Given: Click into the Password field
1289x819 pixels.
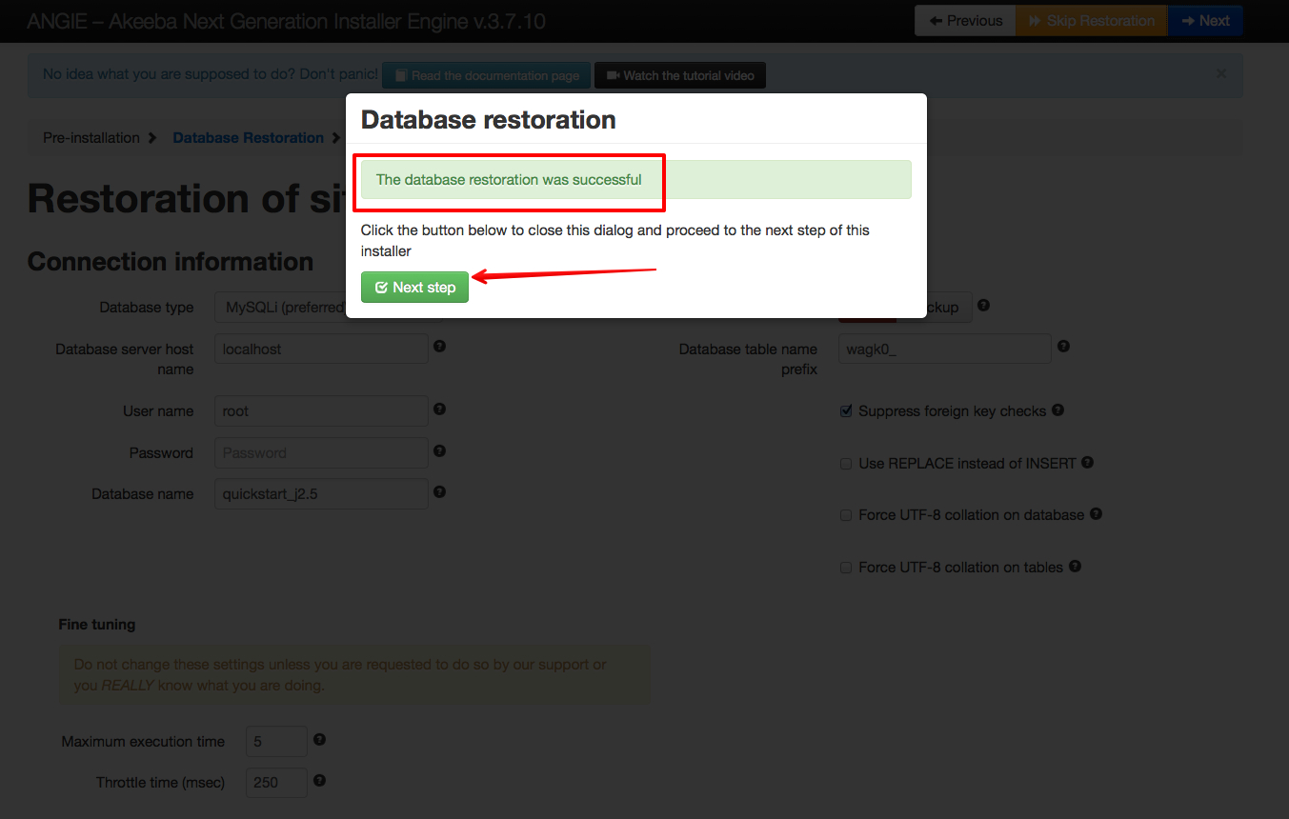Looking at the screenshot, I should [321, 453].
